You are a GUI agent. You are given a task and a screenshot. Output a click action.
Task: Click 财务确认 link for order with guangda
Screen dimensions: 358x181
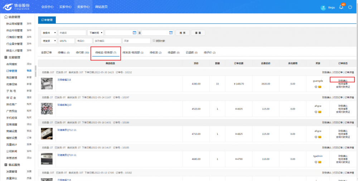pyautogui.click(x=343, y=80)
